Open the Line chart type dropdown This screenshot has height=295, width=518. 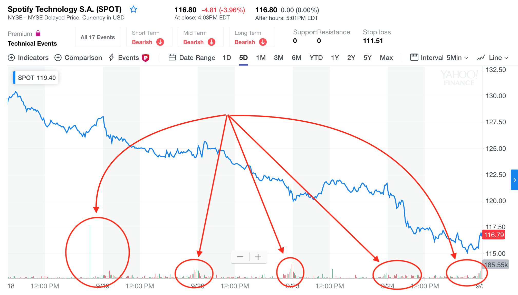click(x=493, y=58)
